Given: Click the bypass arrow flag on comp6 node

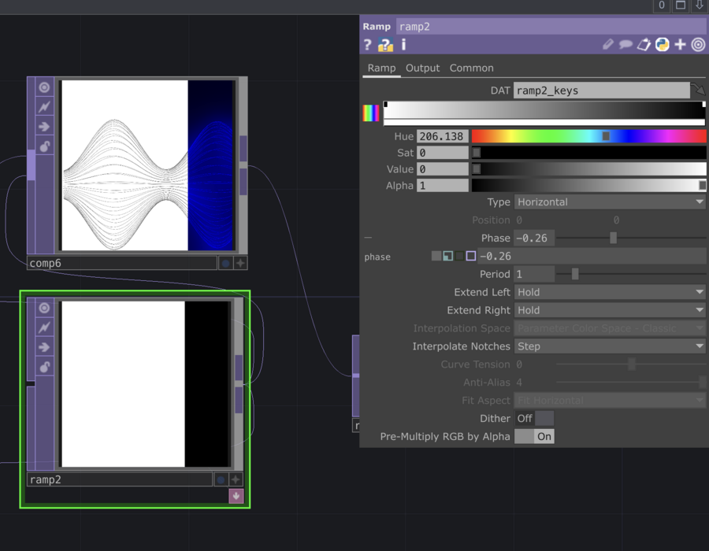Looking at the screenshot, I should click(x=44, y=126).
